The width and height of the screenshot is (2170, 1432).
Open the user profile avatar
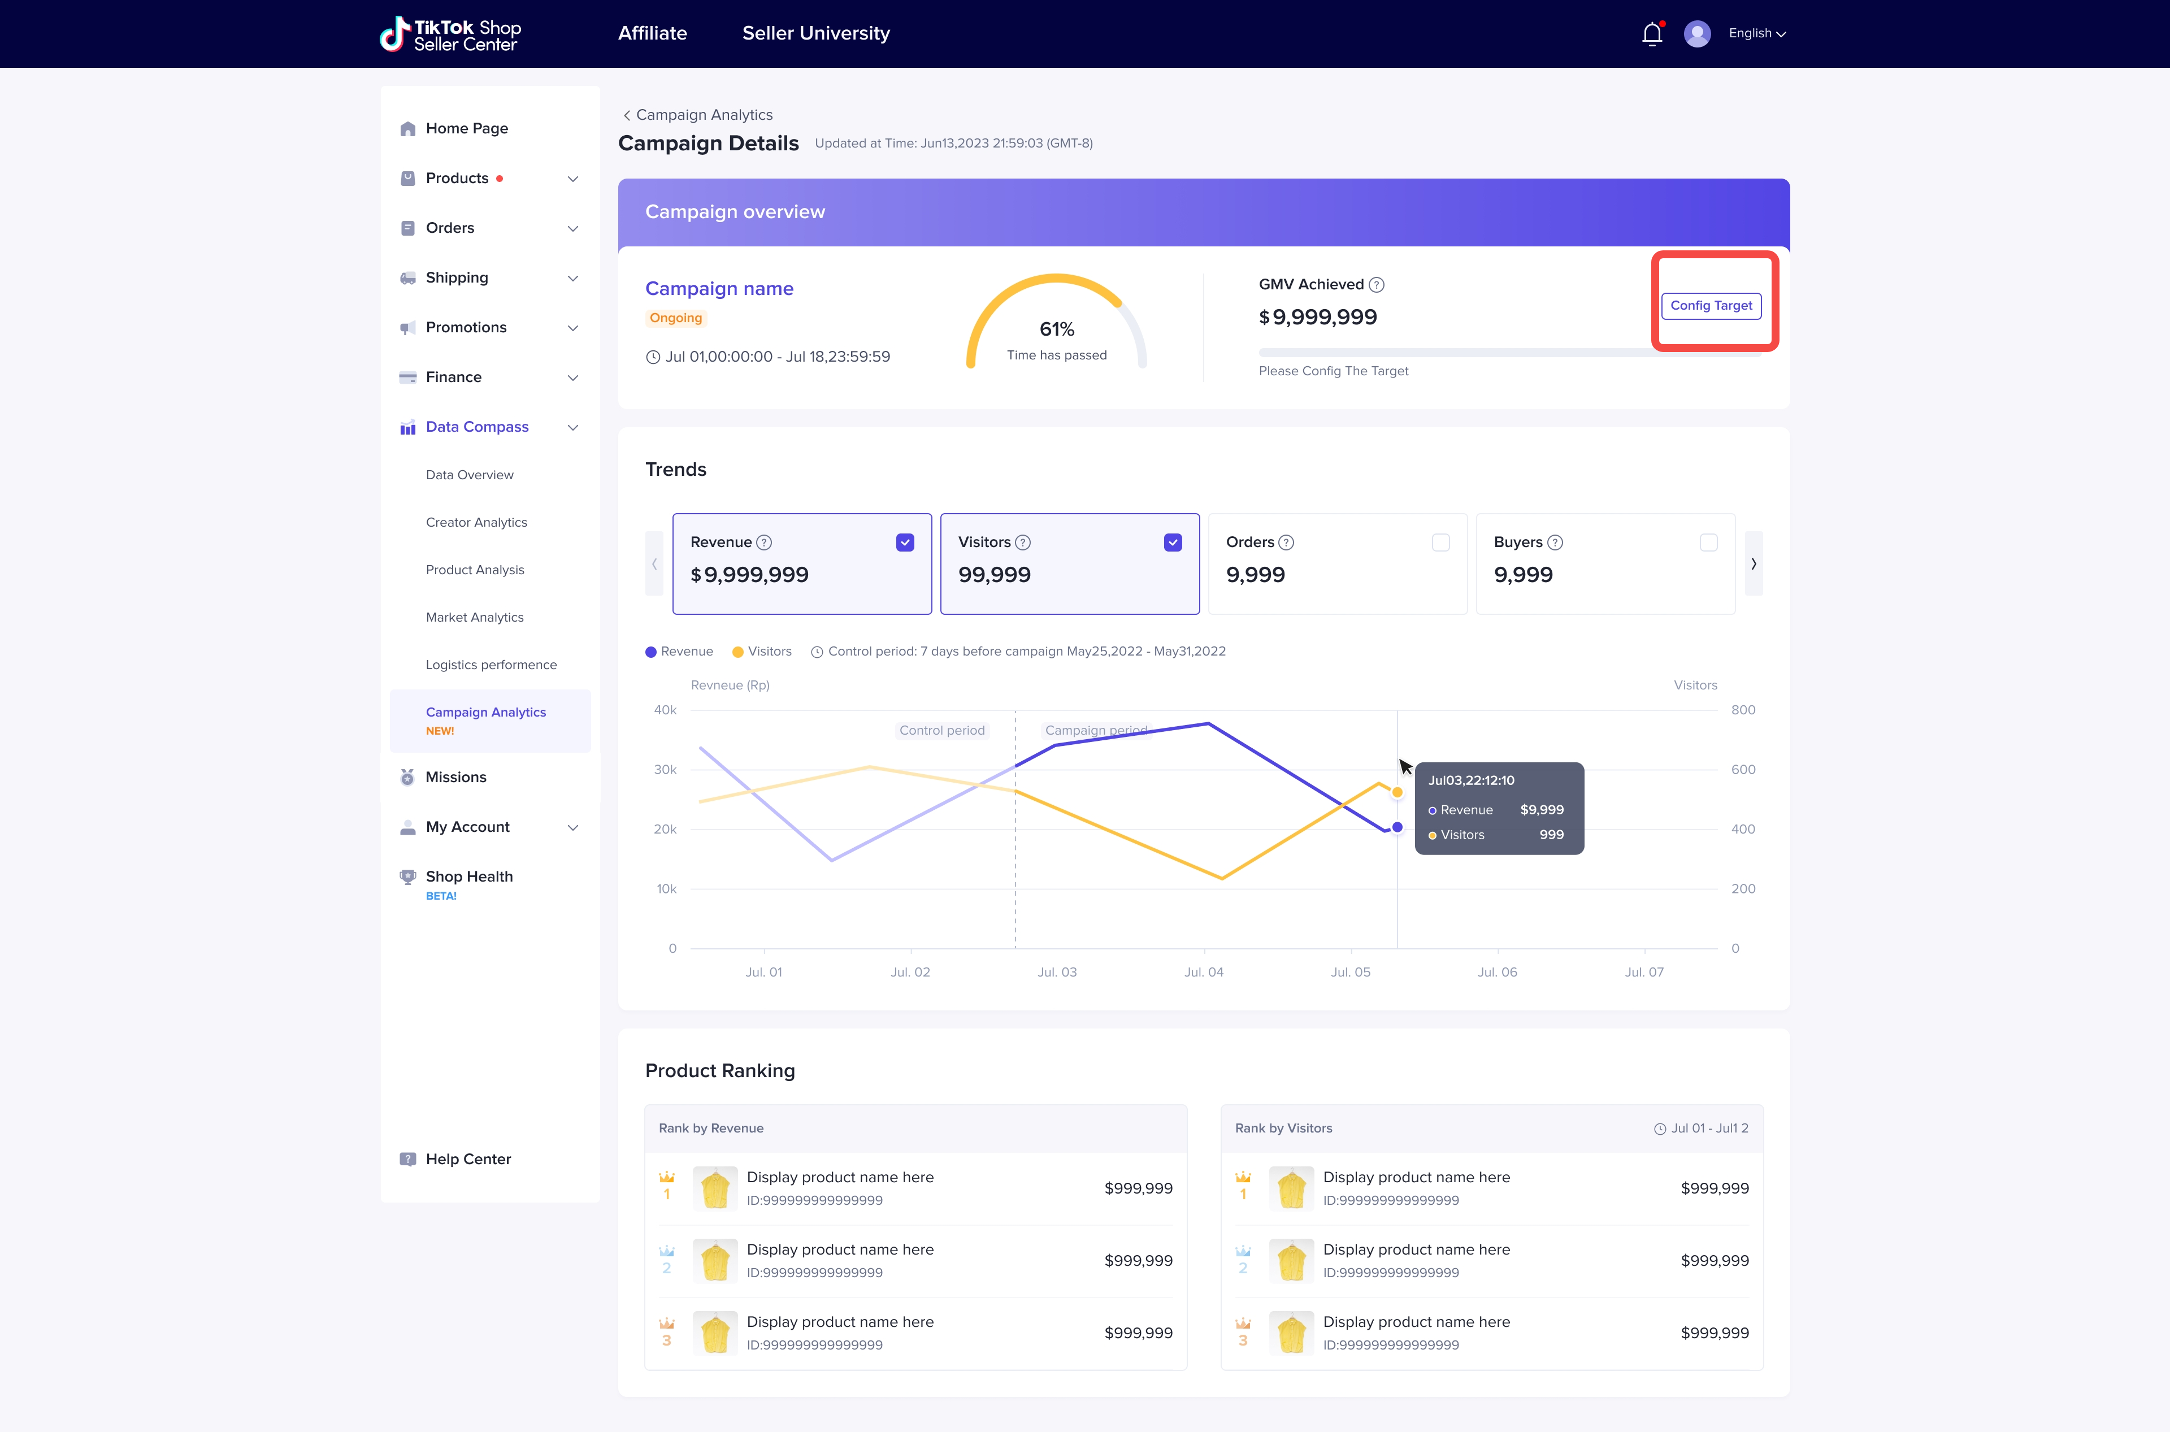pos(1697,34)
